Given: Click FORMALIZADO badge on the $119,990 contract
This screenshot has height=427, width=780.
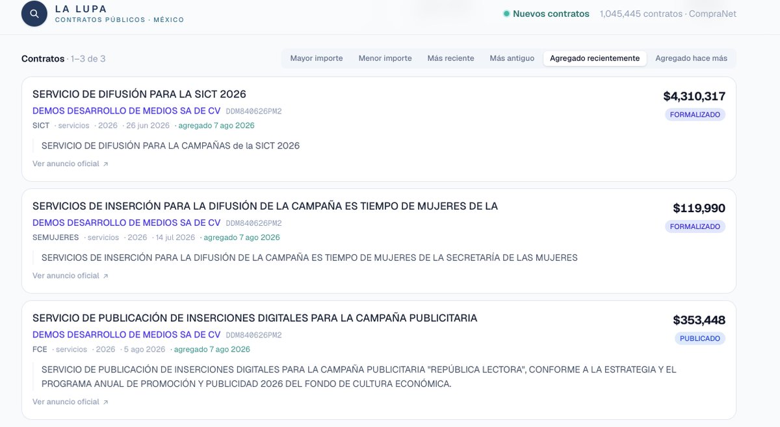Looking at the screenshot, I should tap(695, 226).
